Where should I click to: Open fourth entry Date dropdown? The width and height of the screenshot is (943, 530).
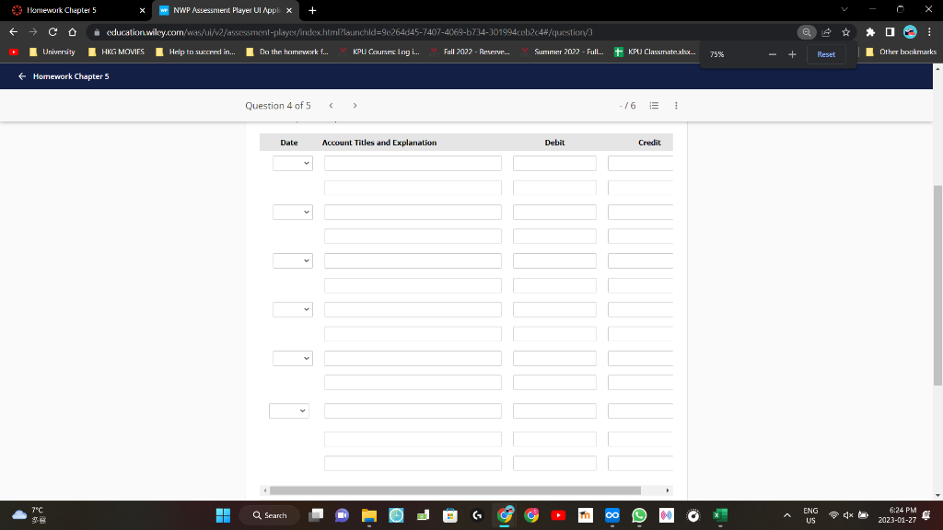(x=292, y=309)
